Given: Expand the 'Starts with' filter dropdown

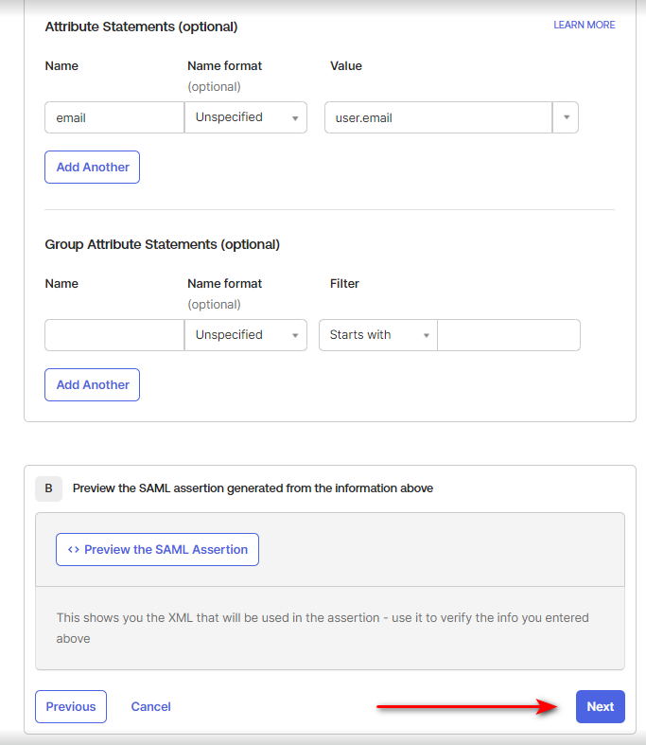Looking at the screenshot, I should tap(377, 335).
